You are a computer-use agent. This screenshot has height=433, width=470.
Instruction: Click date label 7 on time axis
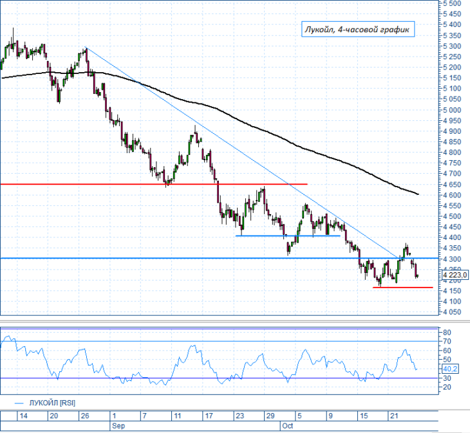click(x=145, y=416)
